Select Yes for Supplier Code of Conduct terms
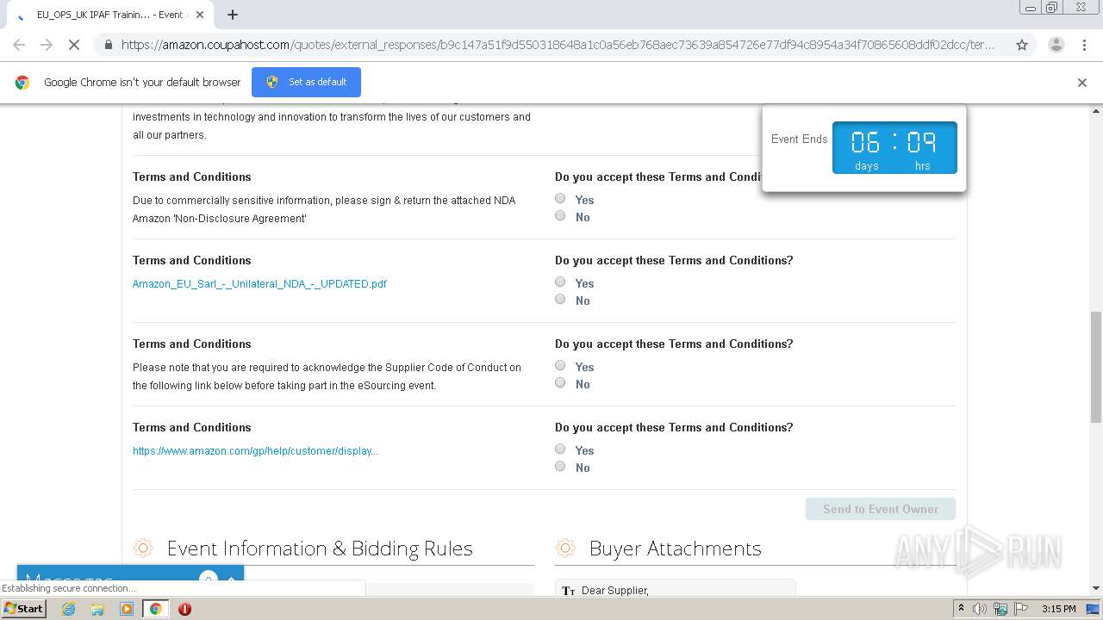This screenshot has width=1103, height=620. pyautogui.click(x=560, y=366)
